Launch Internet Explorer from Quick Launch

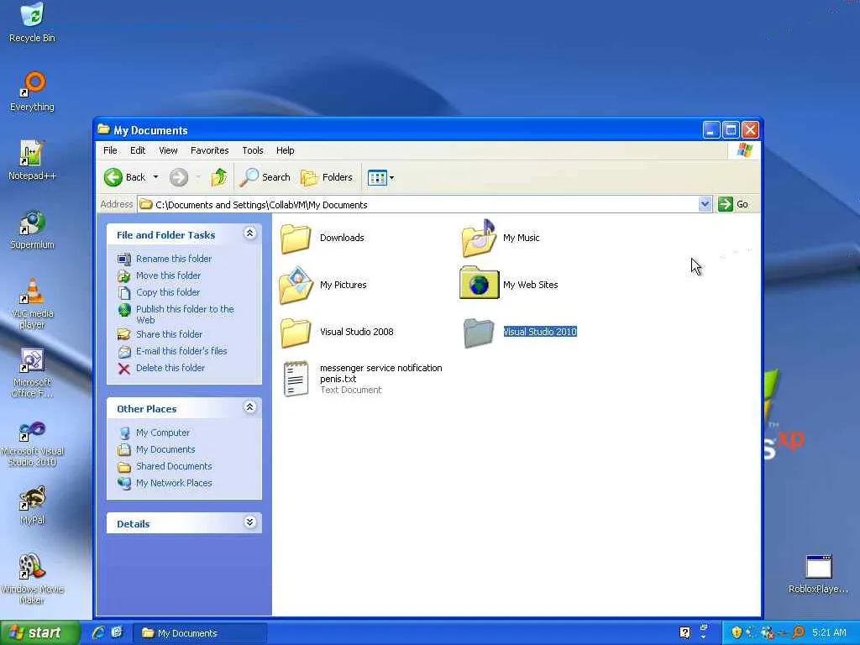99,632
